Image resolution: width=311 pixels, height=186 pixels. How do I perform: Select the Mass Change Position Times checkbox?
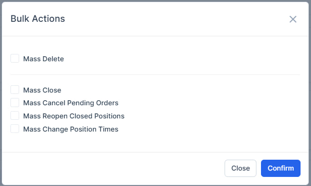click(15, 129)
